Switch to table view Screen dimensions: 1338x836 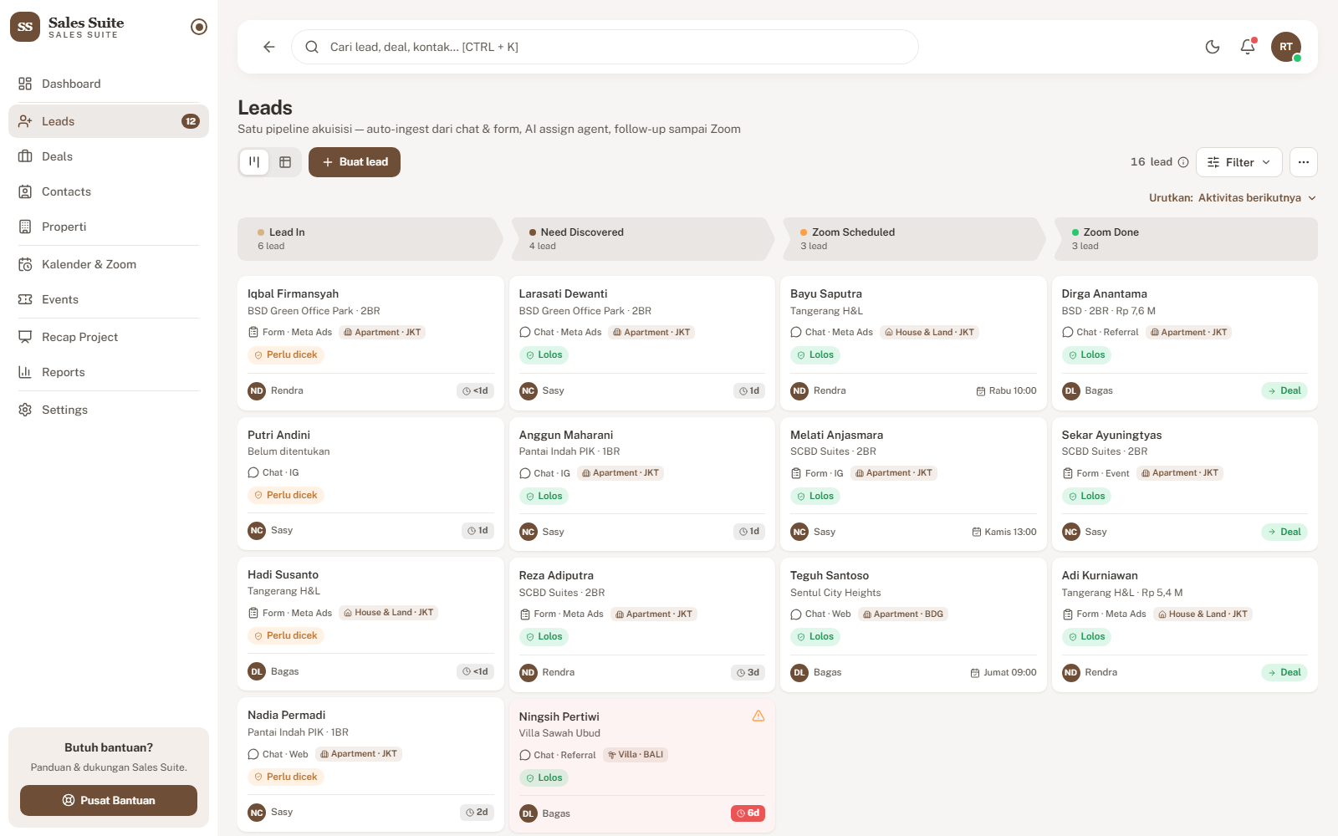(x=285, y=162)
